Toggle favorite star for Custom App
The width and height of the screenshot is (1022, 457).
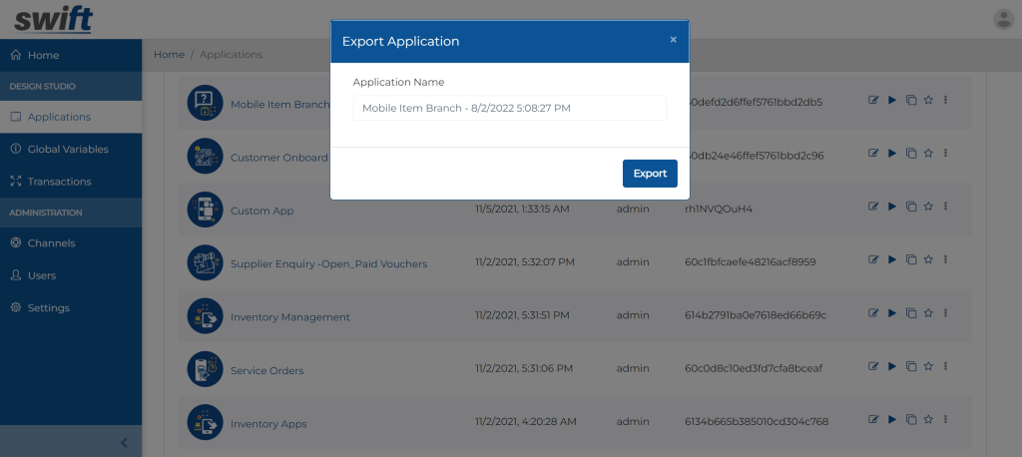[x=927, y=207]
